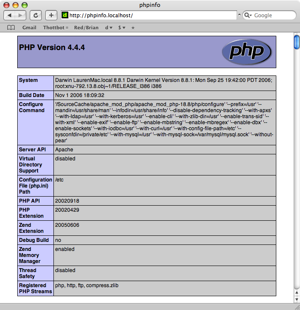
Task: Click the 'PHP Version 4.4.4' heading
Action: [x=52, y=47]
